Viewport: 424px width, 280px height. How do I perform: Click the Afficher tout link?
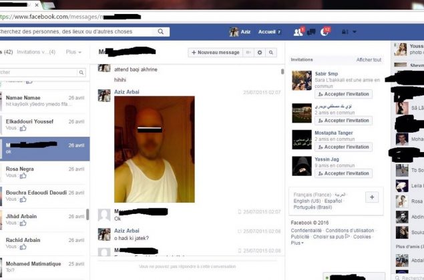click(x=369, y=59)
